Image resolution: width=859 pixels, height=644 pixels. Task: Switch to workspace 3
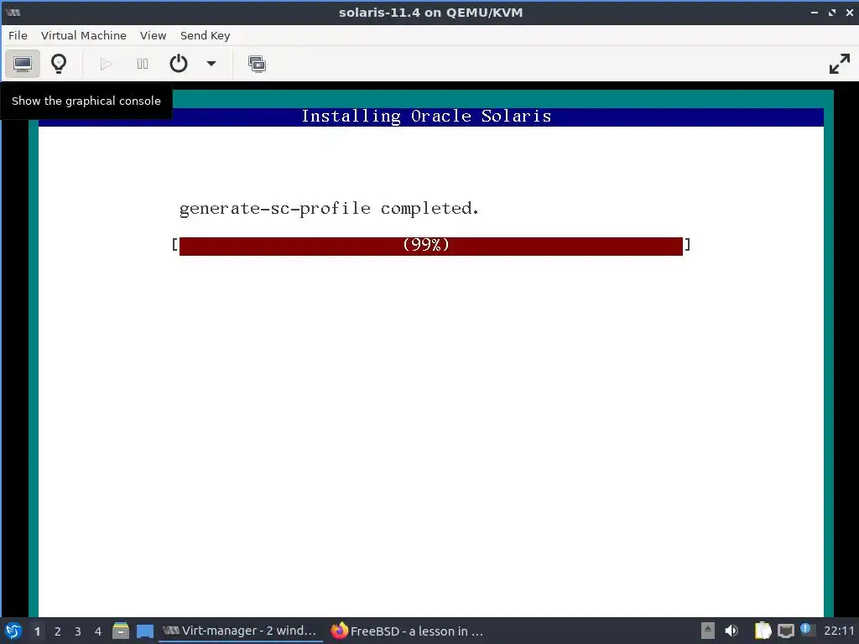(x=78, y=631)
